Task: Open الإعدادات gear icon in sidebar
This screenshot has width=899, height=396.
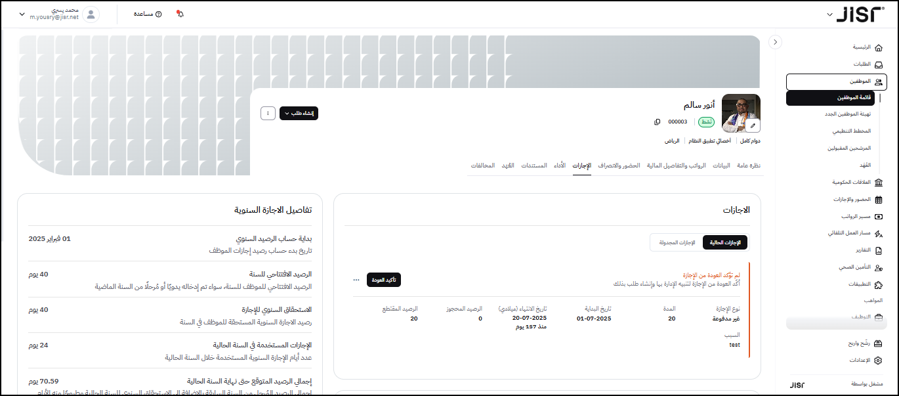Action: pyautogui.click(x=879, y=360)
